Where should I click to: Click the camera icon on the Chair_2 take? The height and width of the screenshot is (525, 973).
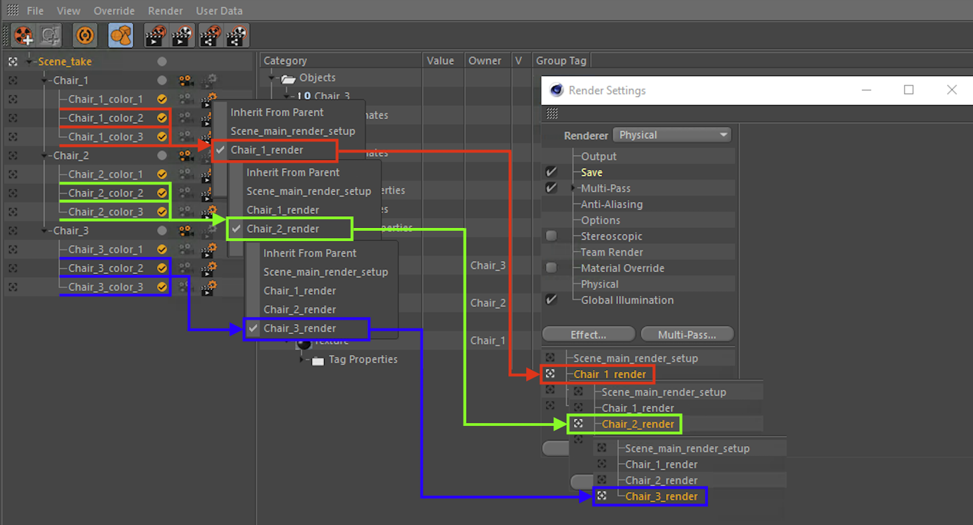pos(186,156)
